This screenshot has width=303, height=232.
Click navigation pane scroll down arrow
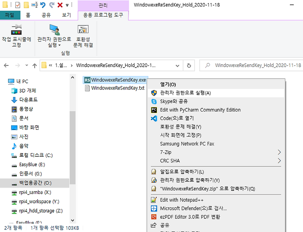72,220
